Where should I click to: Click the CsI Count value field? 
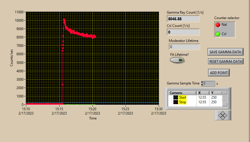click(183, 32)
